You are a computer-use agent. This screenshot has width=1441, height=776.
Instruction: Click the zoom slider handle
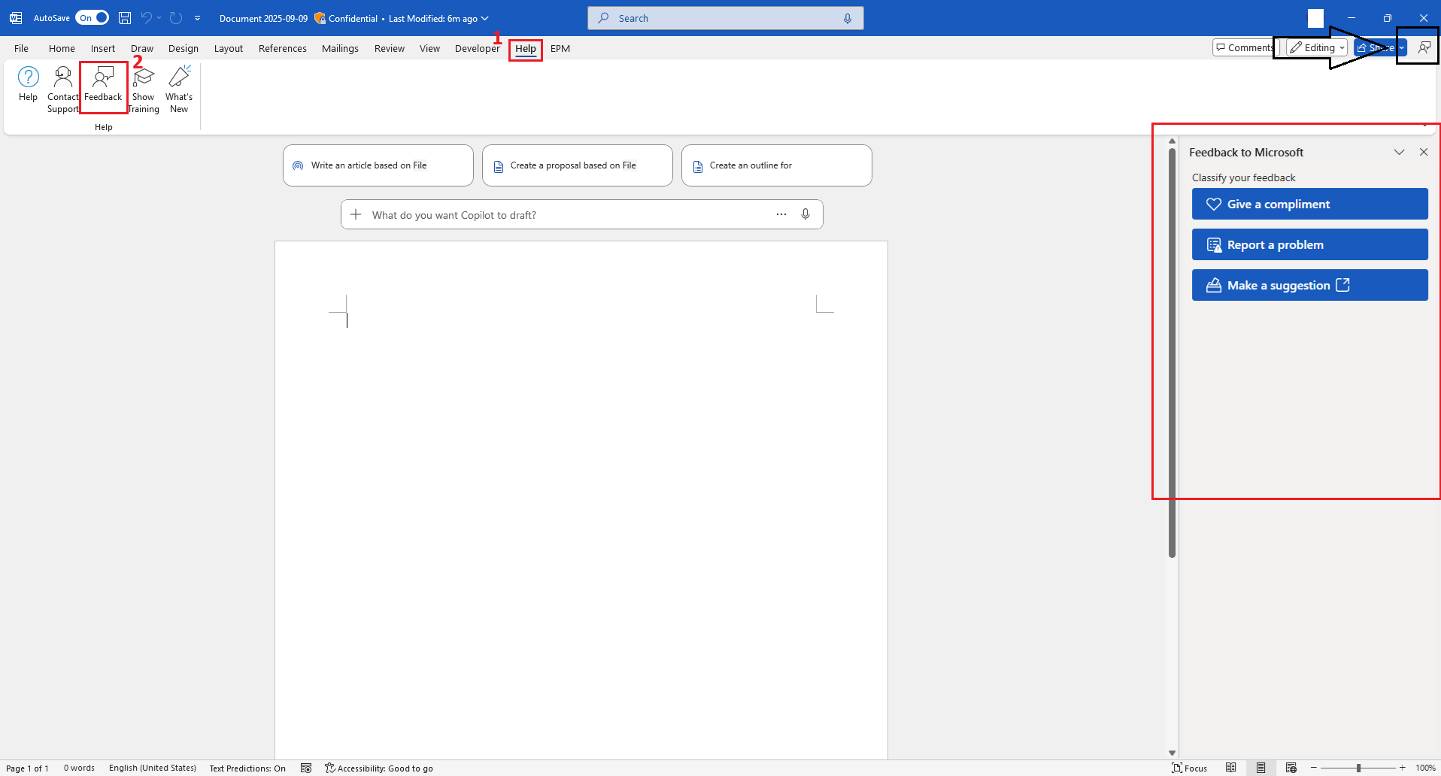(1358, 768)
